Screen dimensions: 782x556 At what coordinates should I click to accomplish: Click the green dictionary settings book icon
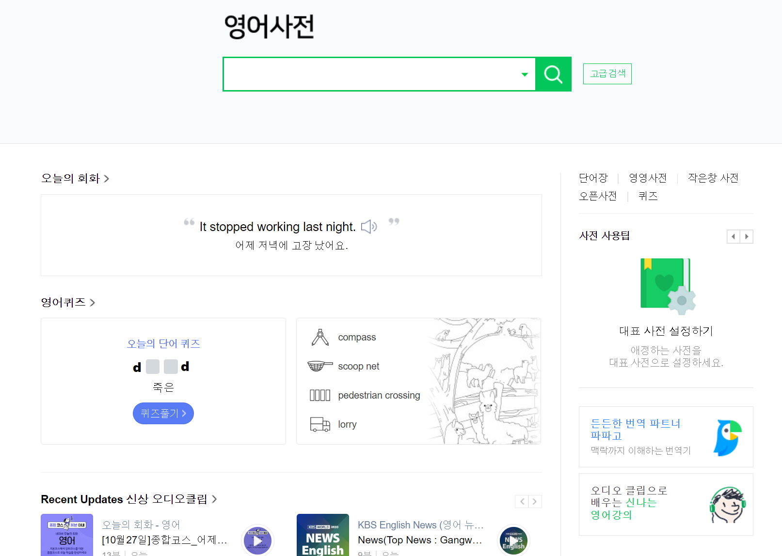click(668, 286)
